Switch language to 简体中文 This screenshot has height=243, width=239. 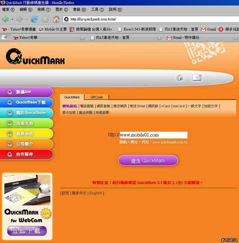[x=79, y=193]
